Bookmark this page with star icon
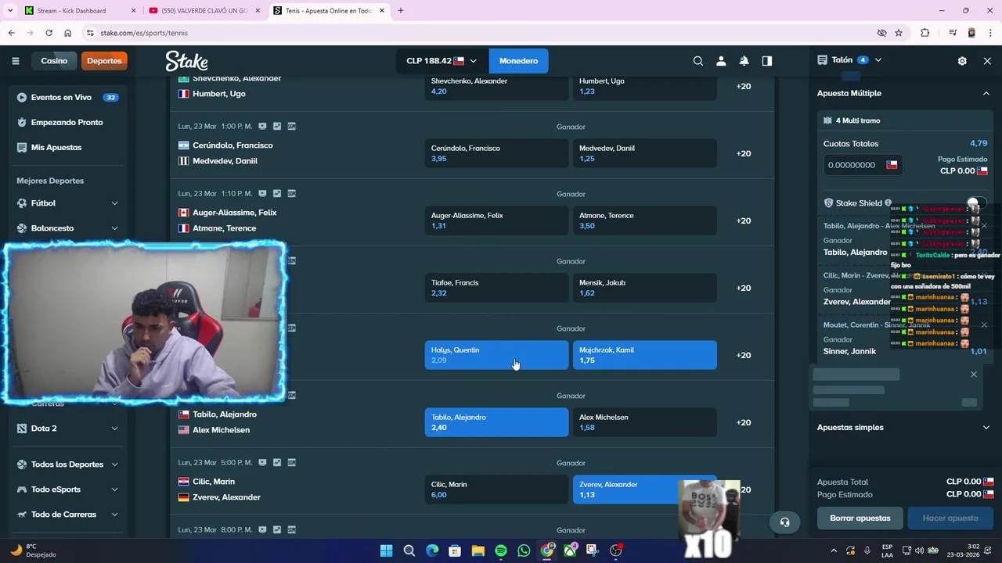Image resolution: width=1002 pixels, height=563 pixels. [x=899, y=33]
